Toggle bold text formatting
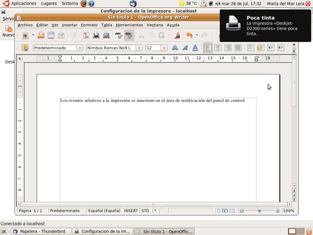The height and width of the screenshot is (235, 313). (x=175, y=48)
